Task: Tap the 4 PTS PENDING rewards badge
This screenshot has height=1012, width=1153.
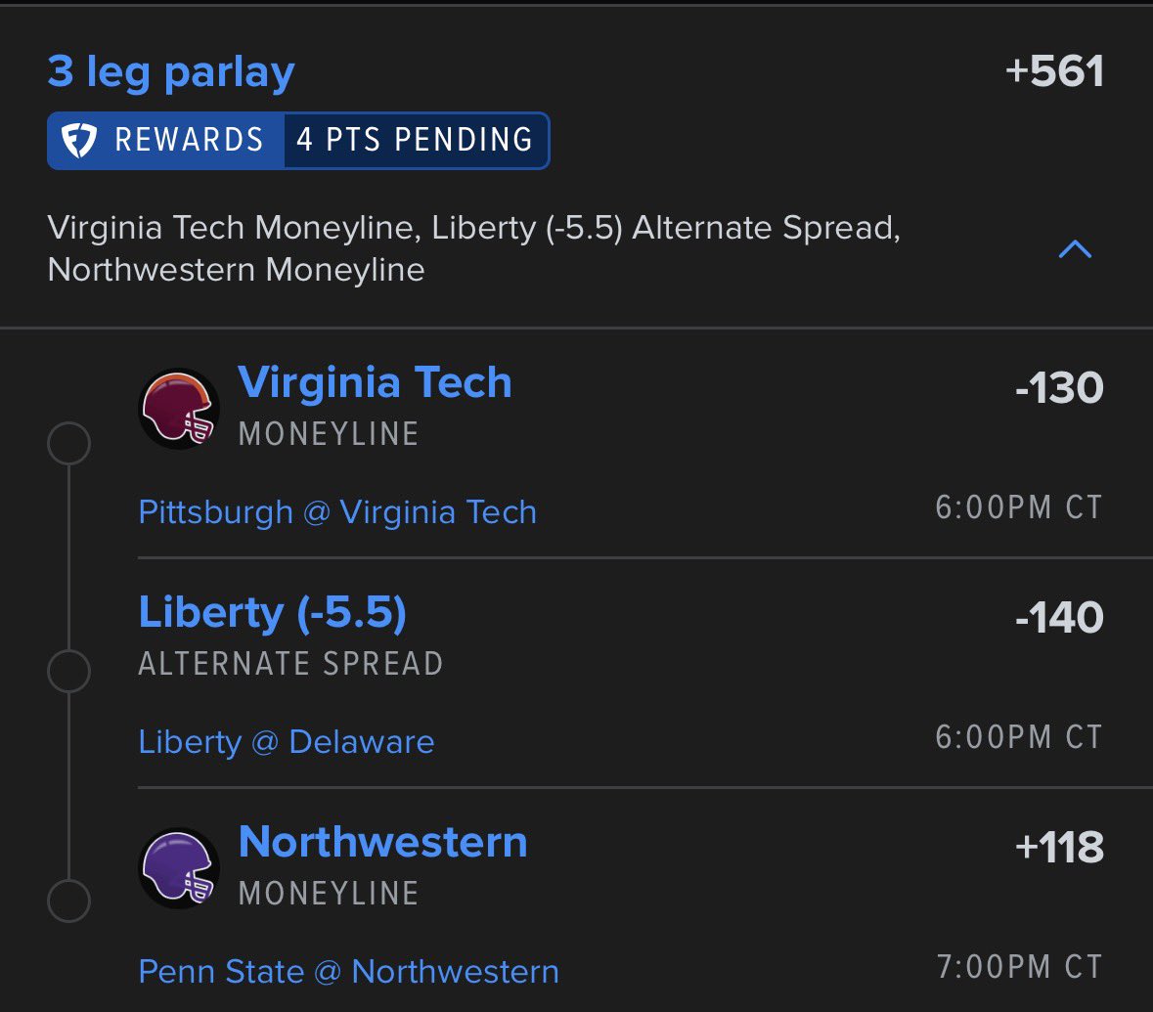Action: click(x=415, y=140)
